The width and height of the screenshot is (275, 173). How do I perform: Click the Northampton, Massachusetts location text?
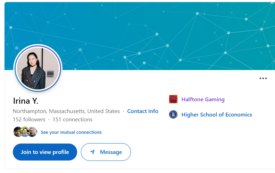point(66,111)
